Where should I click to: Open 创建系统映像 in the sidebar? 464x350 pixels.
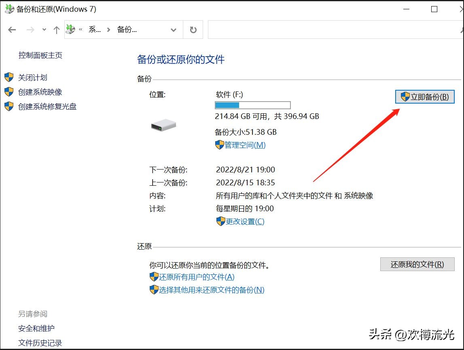tap(40, 92)
